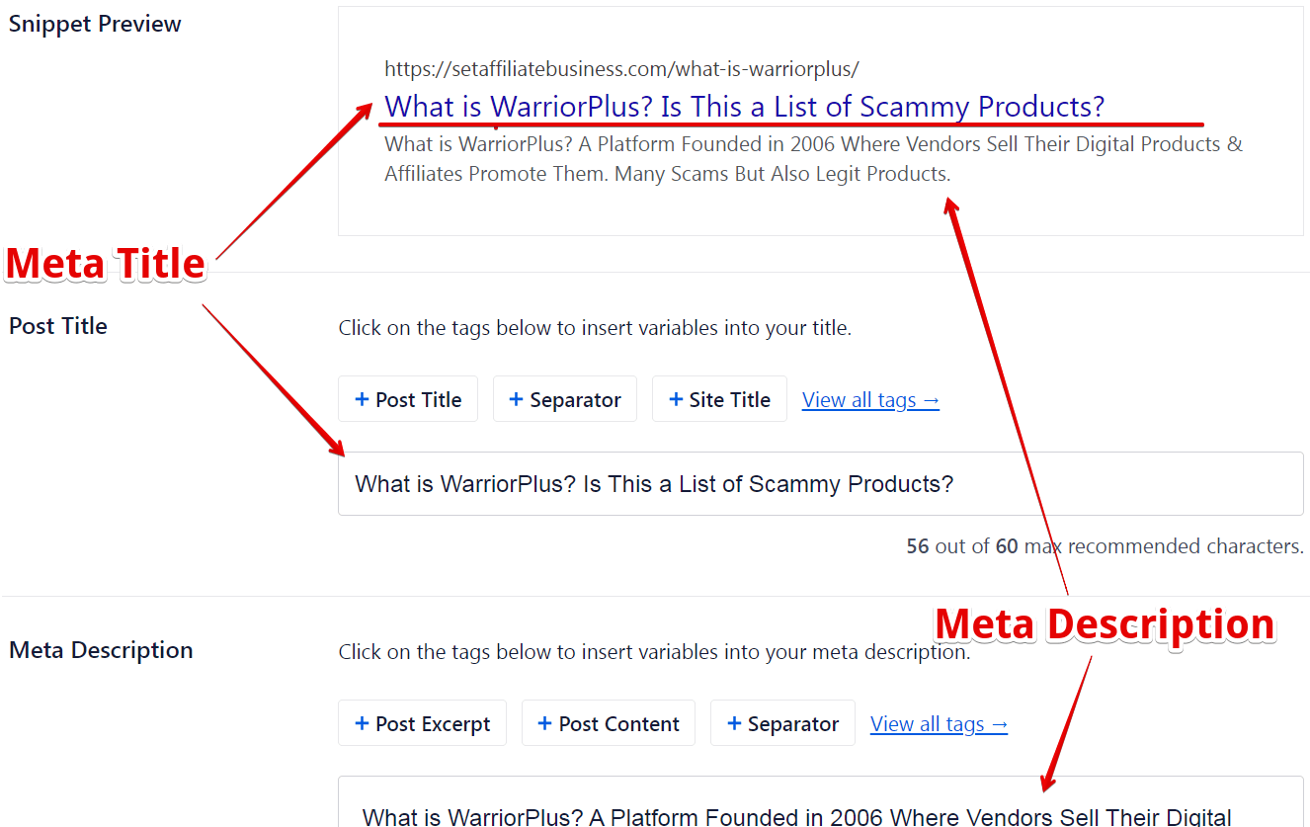Click the Post Title section label

point(58,326)
